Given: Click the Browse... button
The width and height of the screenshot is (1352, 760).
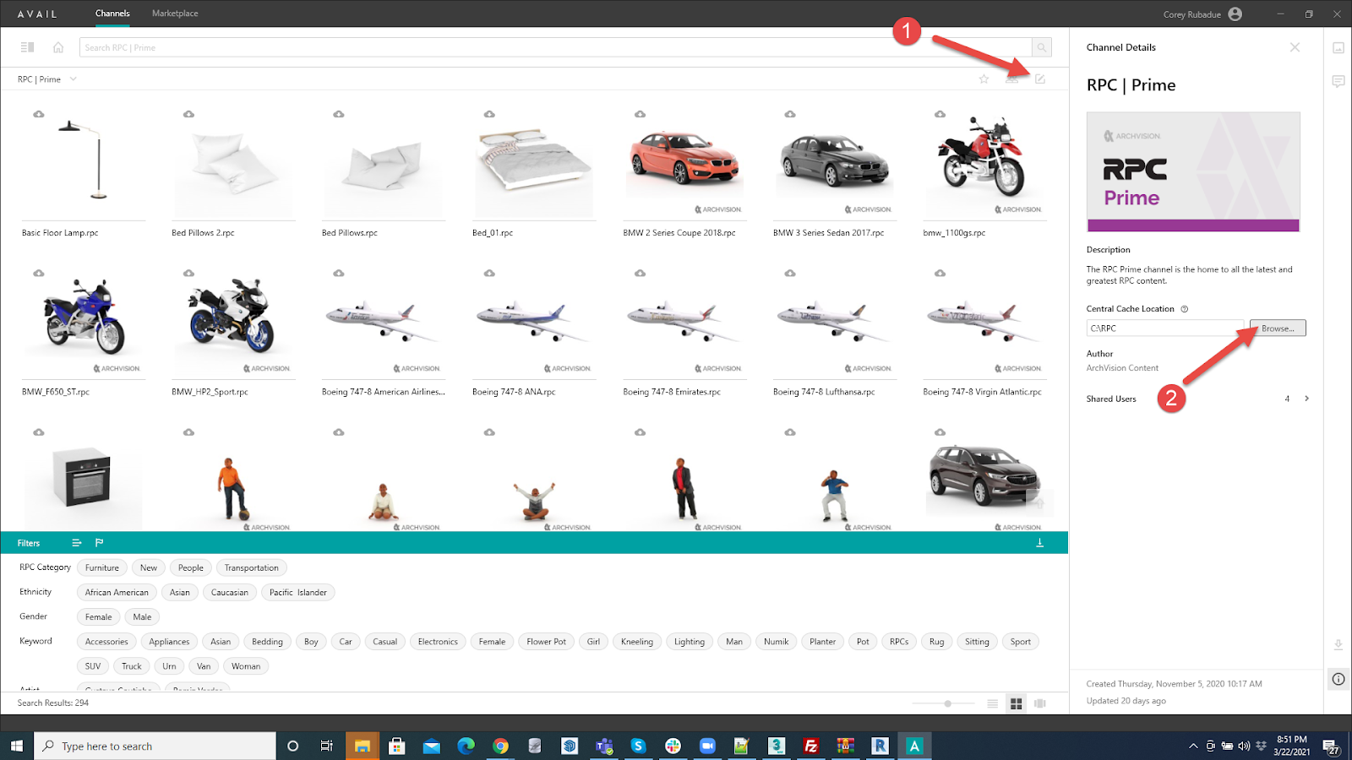Looking at the screenshot, I should pos(1278,328).
